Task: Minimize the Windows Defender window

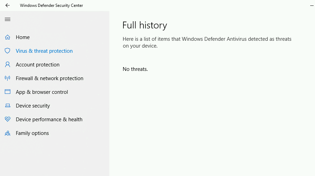Action: point(312,5)
